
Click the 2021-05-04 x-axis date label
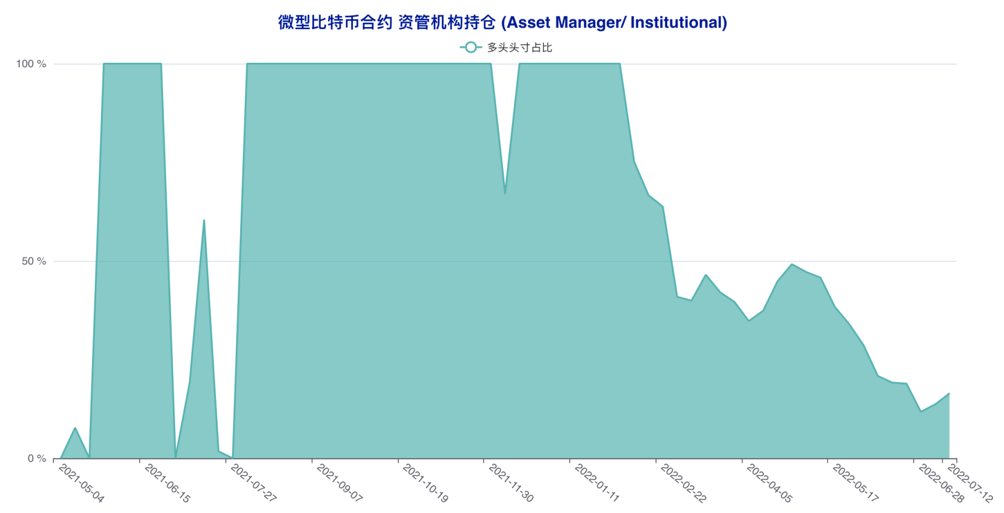coord(81,483)
